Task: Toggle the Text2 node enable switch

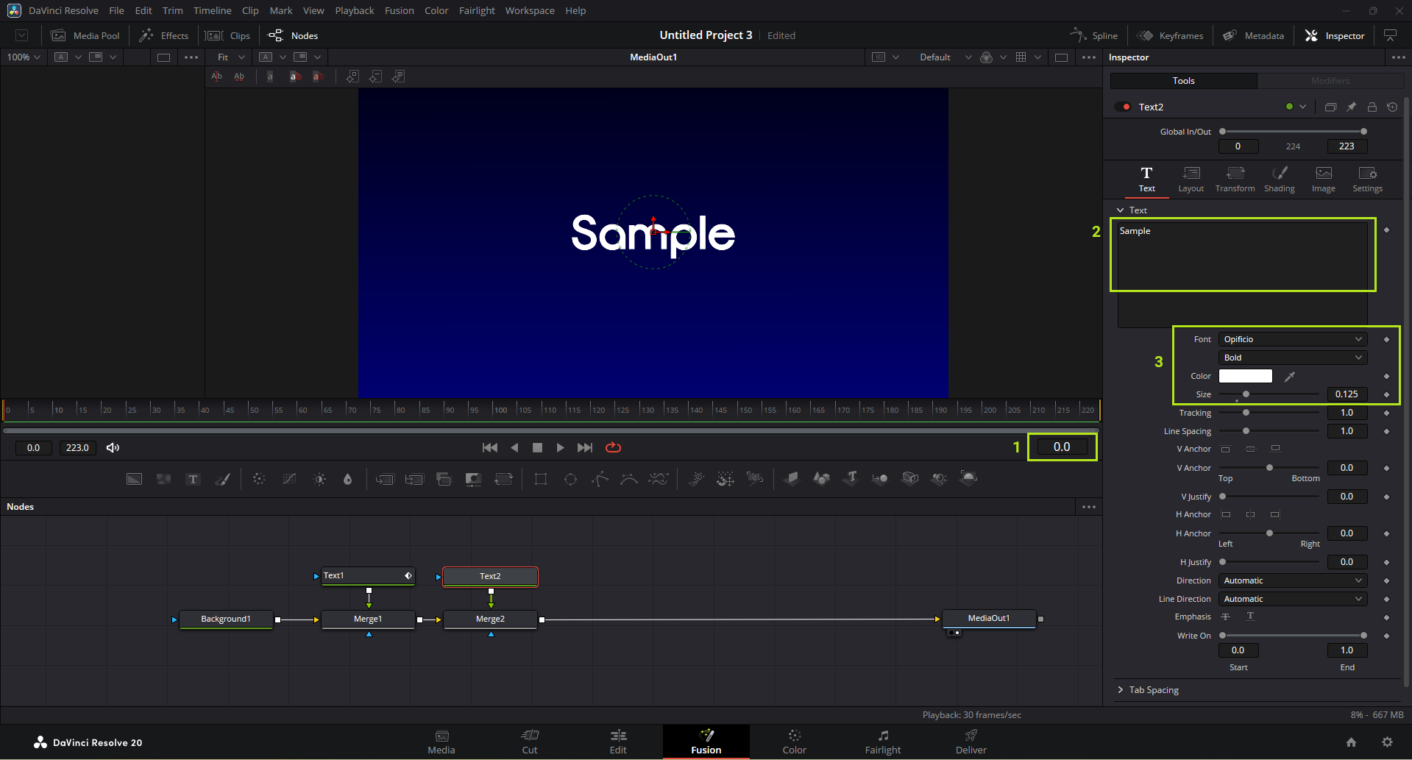Action: (1123, 107)
